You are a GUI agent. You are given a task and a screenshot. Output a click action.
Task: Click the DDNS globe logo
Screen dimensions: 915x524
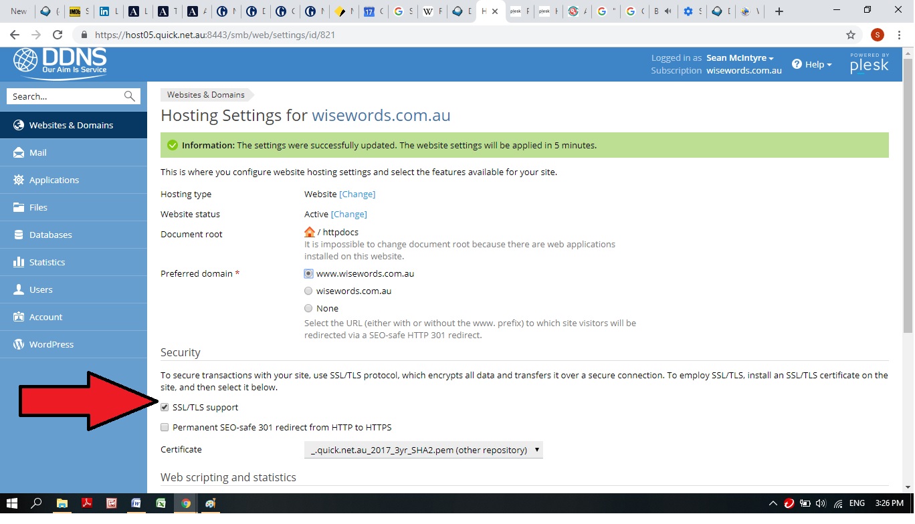25,60
